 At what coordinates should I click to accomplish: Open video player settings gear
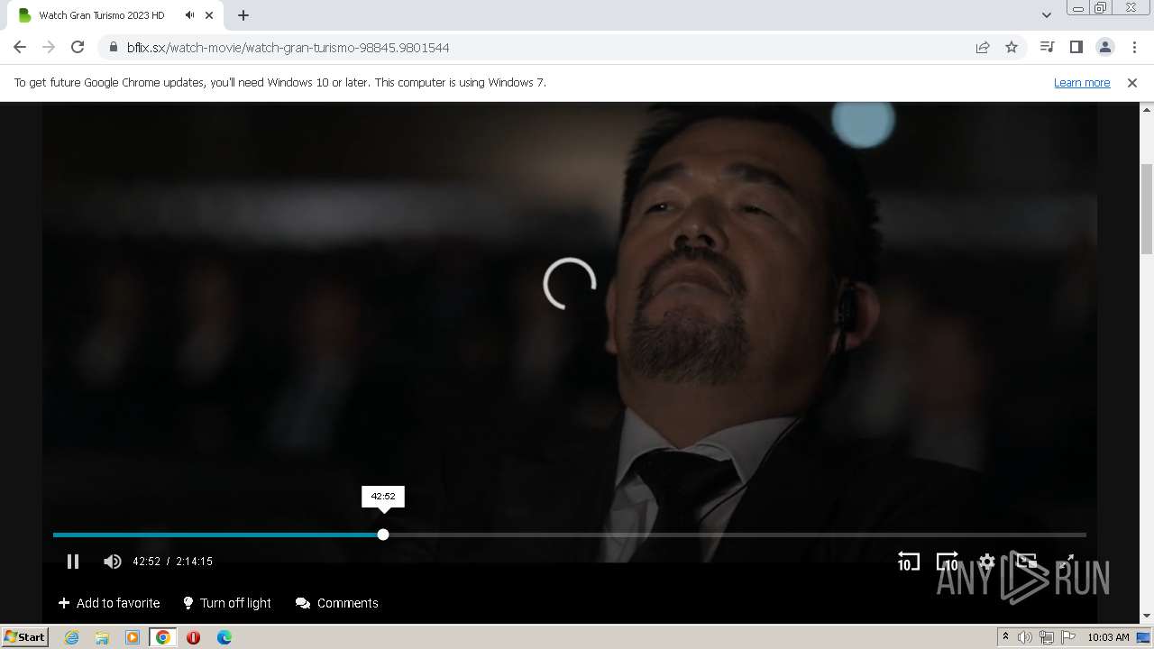(986, 562)
